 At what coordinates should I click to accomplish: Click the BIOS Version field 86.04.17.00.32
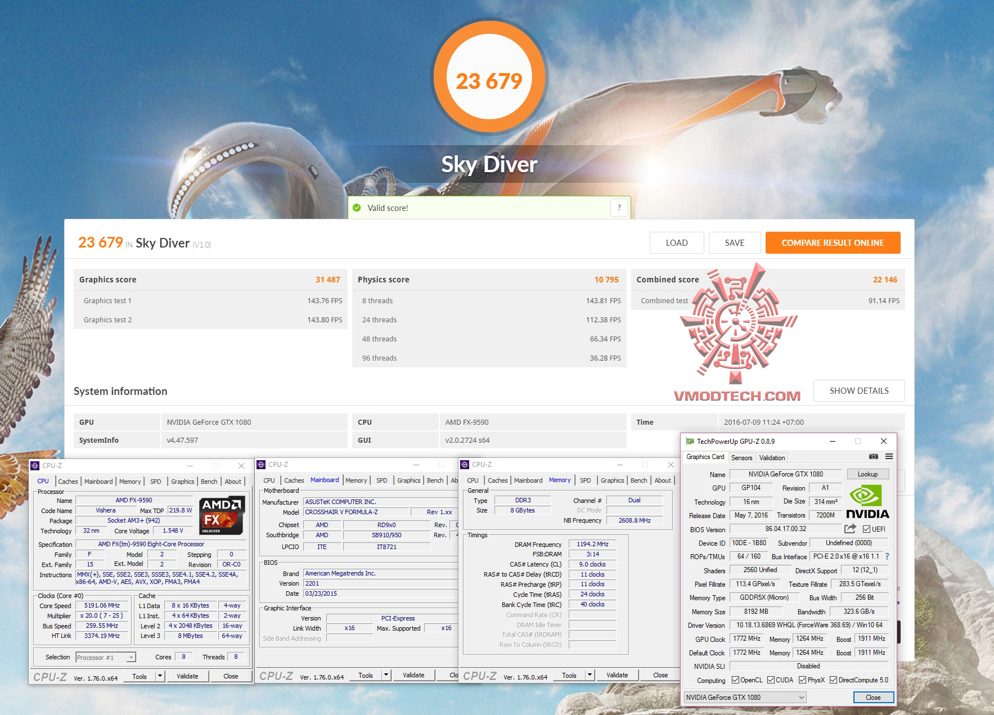786,529
